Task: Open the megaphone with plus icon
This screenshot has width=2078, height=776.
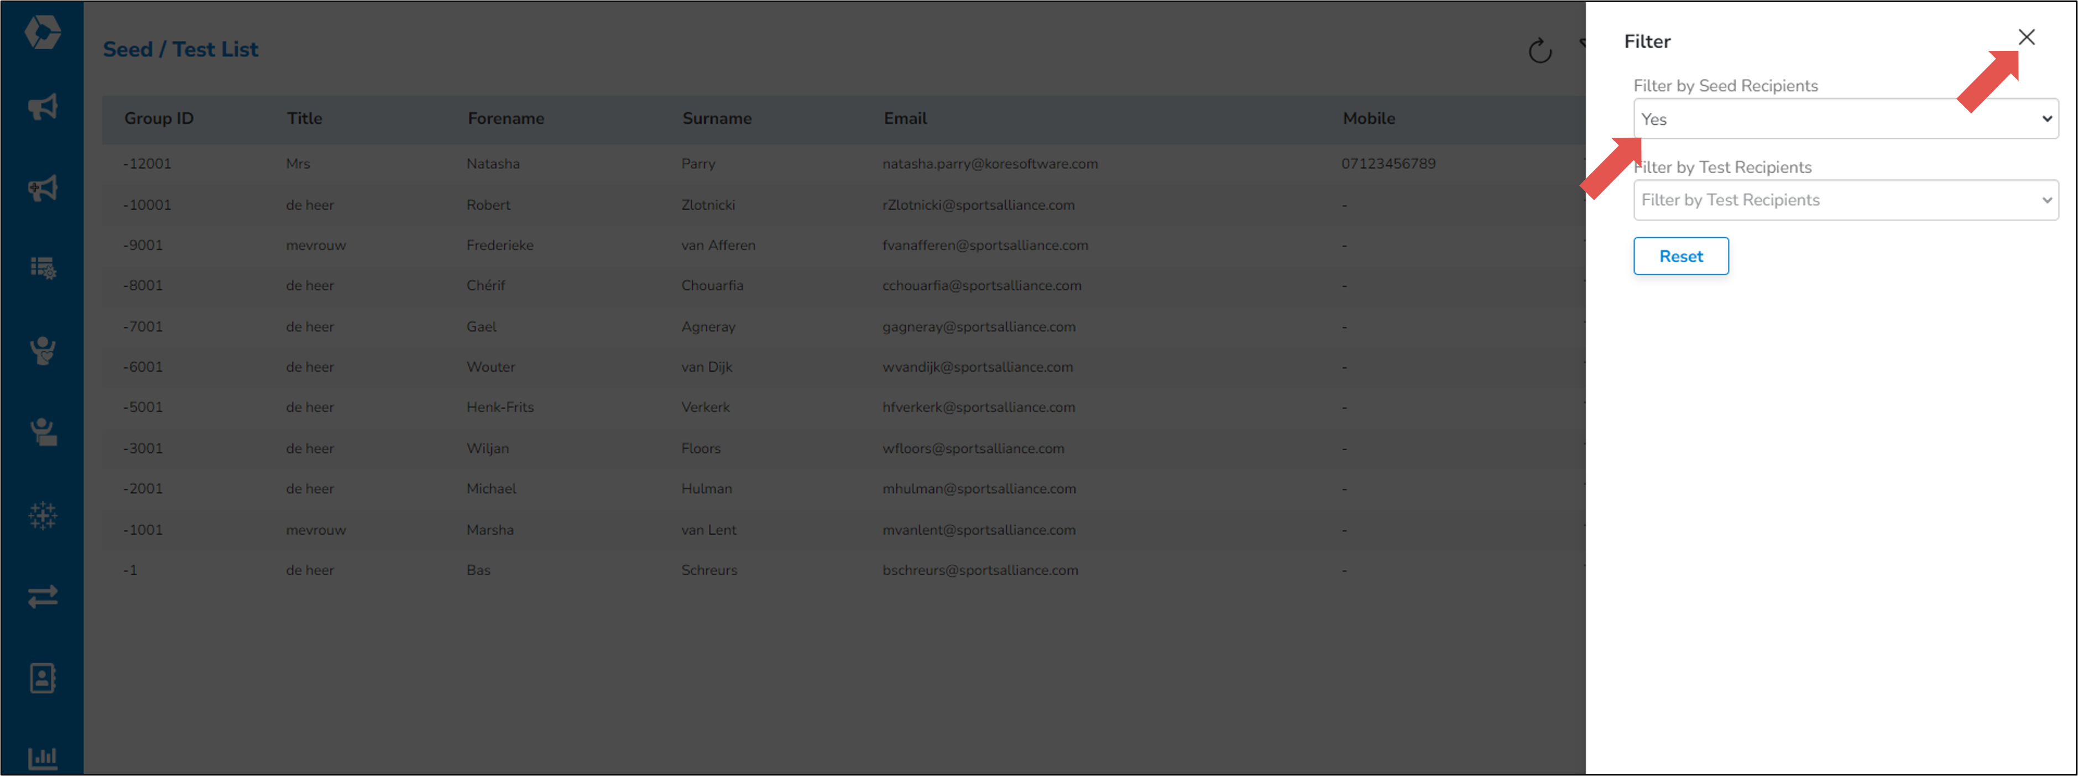Action: (43, 188)
